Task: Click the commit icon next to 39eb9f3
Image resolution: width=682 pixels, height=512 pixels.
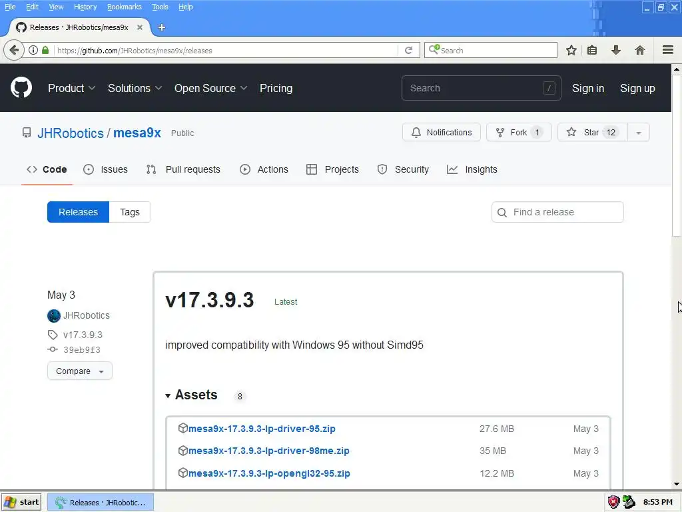Action: point(53,349)
